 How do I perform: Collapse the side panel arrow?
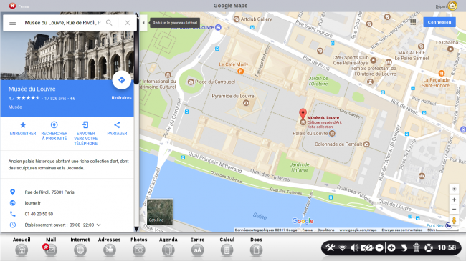point(143,23)
